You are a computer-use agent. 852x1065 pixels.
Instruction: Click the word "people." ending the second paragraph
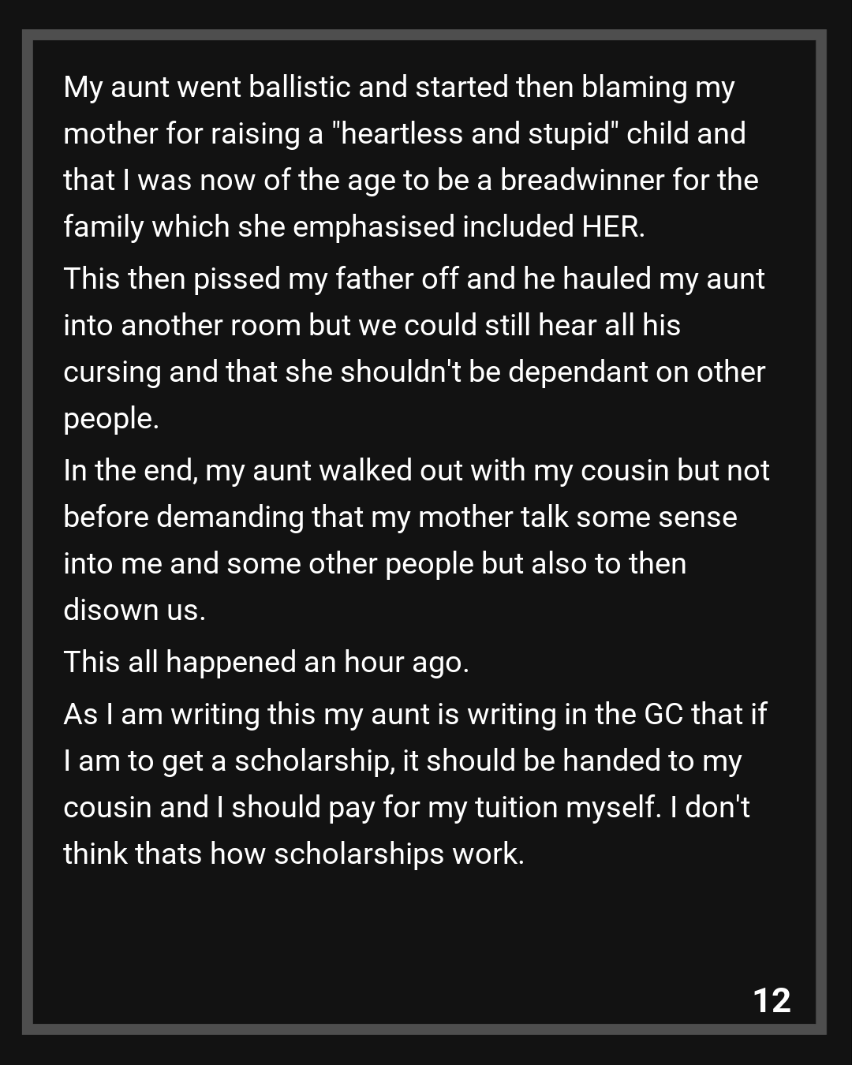(x=111, y=418)
